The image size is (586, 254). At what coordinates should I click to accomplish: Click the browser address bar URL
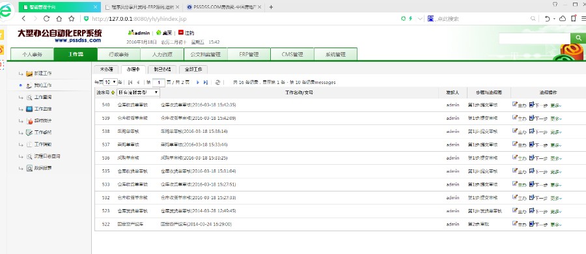point(139,19)
